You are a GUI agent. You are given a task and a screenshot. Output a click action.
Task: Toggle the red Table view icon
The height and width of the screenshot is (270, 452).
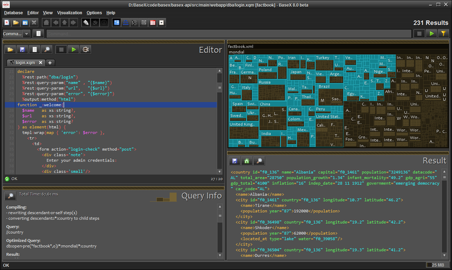(153, 23)
